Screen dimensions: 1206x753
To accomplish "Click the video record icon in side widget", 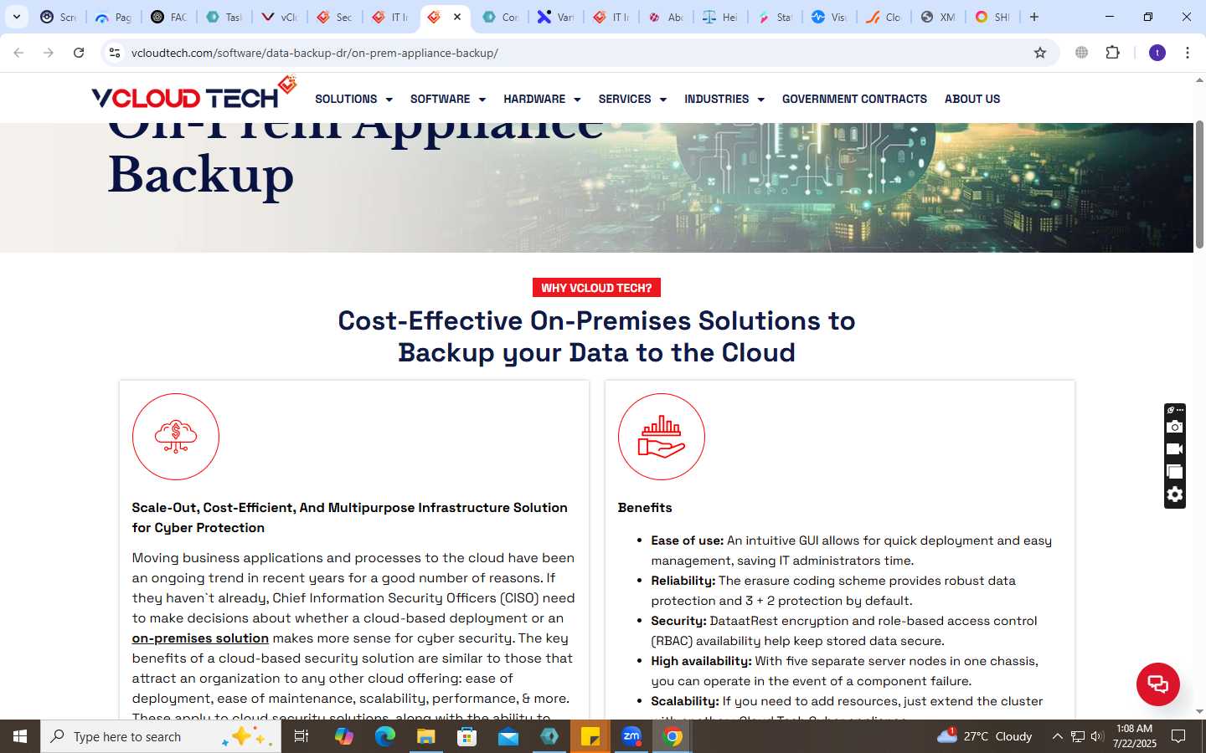I will pos(1175,449).
